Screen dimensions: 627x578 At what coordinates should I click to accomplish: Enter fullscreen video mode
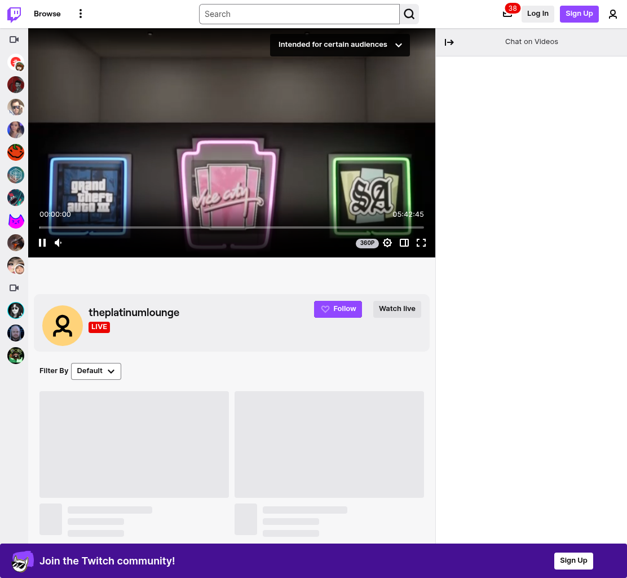click(x=421, y=243)
